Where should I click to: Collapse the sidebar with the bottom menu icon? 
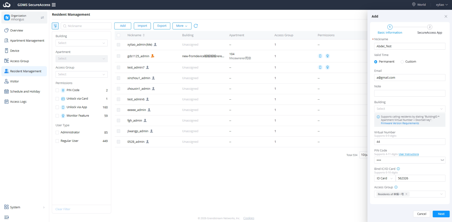point(7,217)
